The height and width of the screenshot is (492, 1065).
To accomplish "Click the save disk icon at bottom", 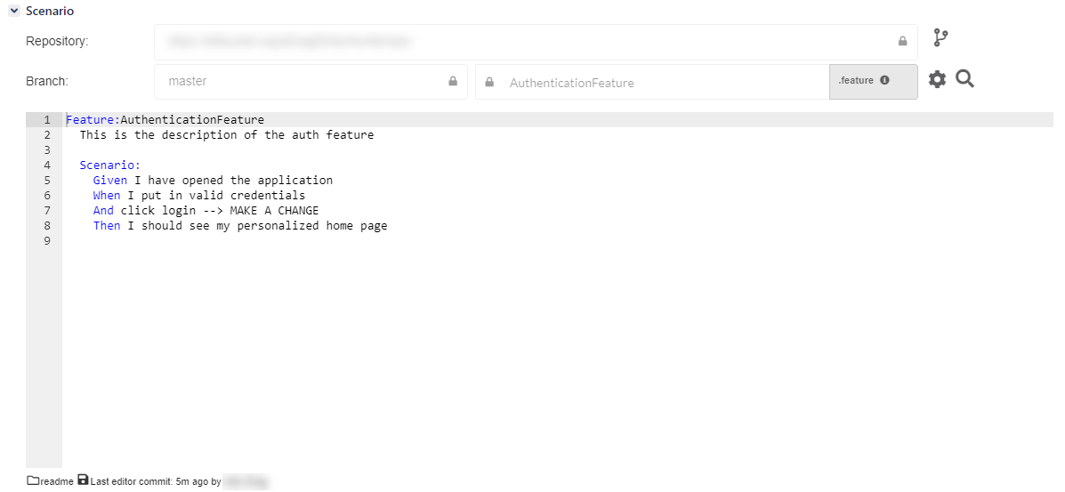I will (83, 480).
